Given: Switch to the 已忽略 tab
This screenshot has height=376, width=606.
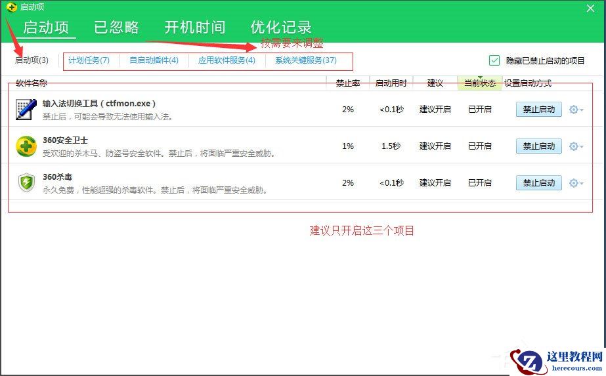Looking at the screenshot, I should click(116, 28).
